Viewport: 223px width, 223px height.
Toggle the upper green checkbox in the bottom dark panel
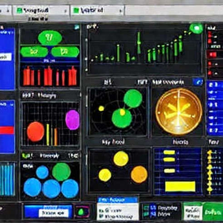point(146,208)
